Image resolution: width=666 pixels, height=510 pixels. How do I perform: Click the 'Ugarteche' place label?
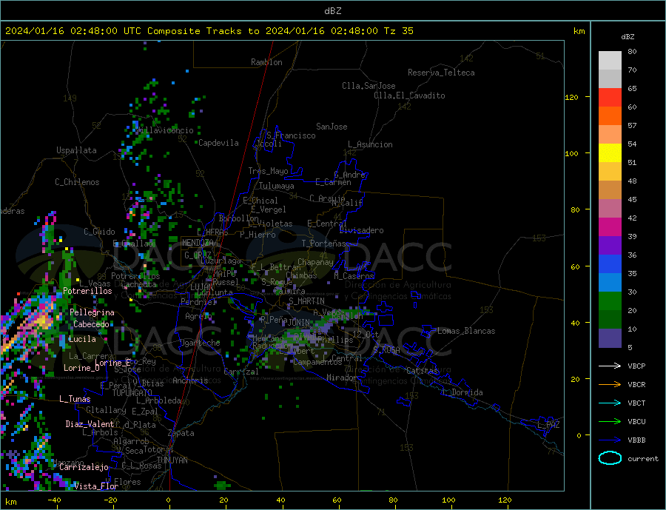200,343
